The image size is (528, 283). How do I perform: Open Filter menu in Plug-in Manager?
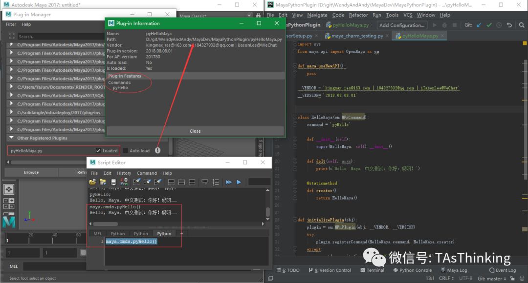point(11,24)
